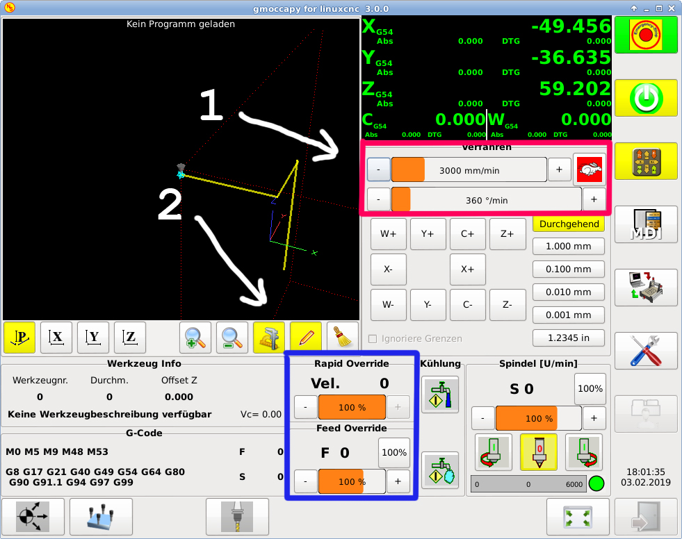Jog C+ axis

(468, 234)
